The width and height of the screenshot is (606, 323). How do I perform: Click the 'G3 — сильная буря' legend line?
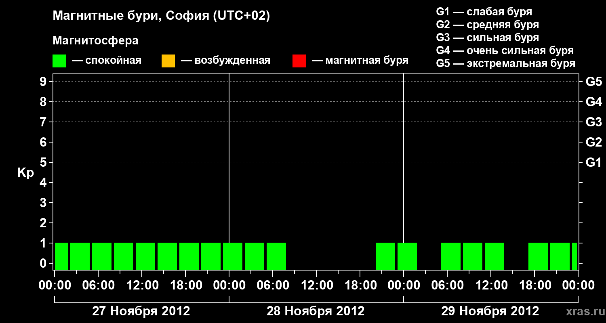coord(488,38)
